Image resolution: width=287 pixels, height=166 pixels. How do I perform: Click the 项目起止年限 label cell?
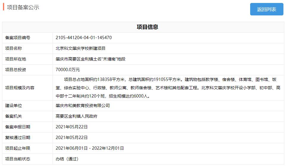[27, 148]
